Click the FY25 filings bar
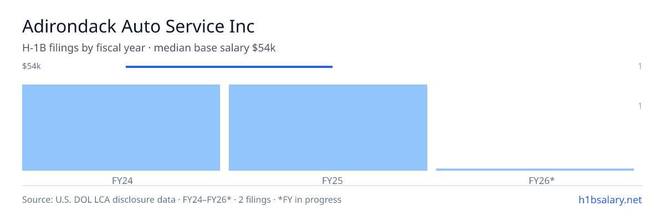The width and height of the screenshot is (665, 221). [x=328, y=128]
